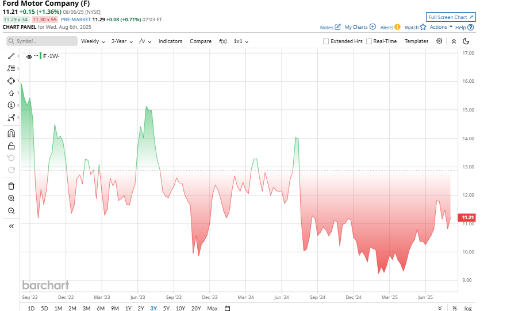Open Alerts notification icon
This screenshot has width=526, height=311.
point(397,27)
